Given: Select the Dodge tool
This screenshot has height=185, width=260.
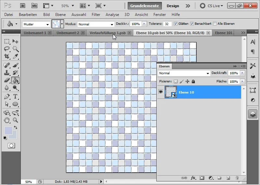Looking at the screenshot, I should (x=15, y=88).
